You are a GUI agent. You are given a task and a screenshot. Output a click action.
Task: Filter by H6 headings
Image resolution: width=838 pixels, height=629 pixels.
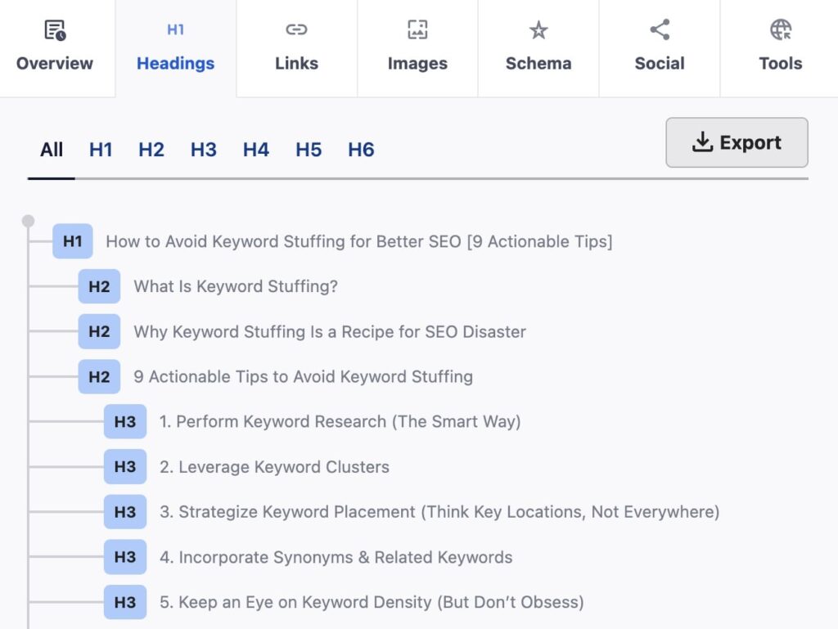(x=360, y=150)
